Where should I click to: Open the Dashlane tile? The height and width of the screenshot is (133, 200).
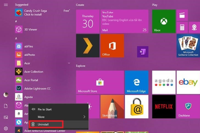coord(188,107)
